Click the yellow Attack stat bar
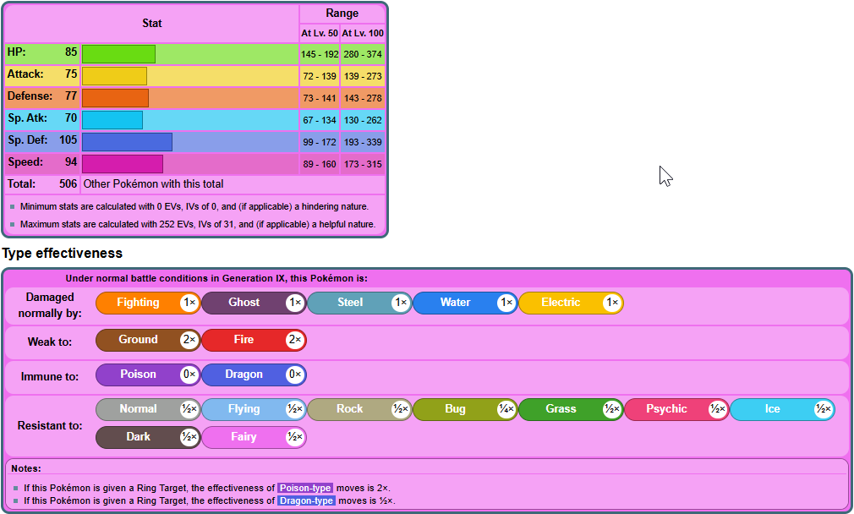This screenshot has width=854, height=514. 114,76
